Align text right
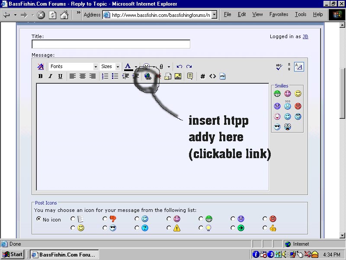This screenshot has width=346, height=260. pyautogui.click(x=93, y=76)
